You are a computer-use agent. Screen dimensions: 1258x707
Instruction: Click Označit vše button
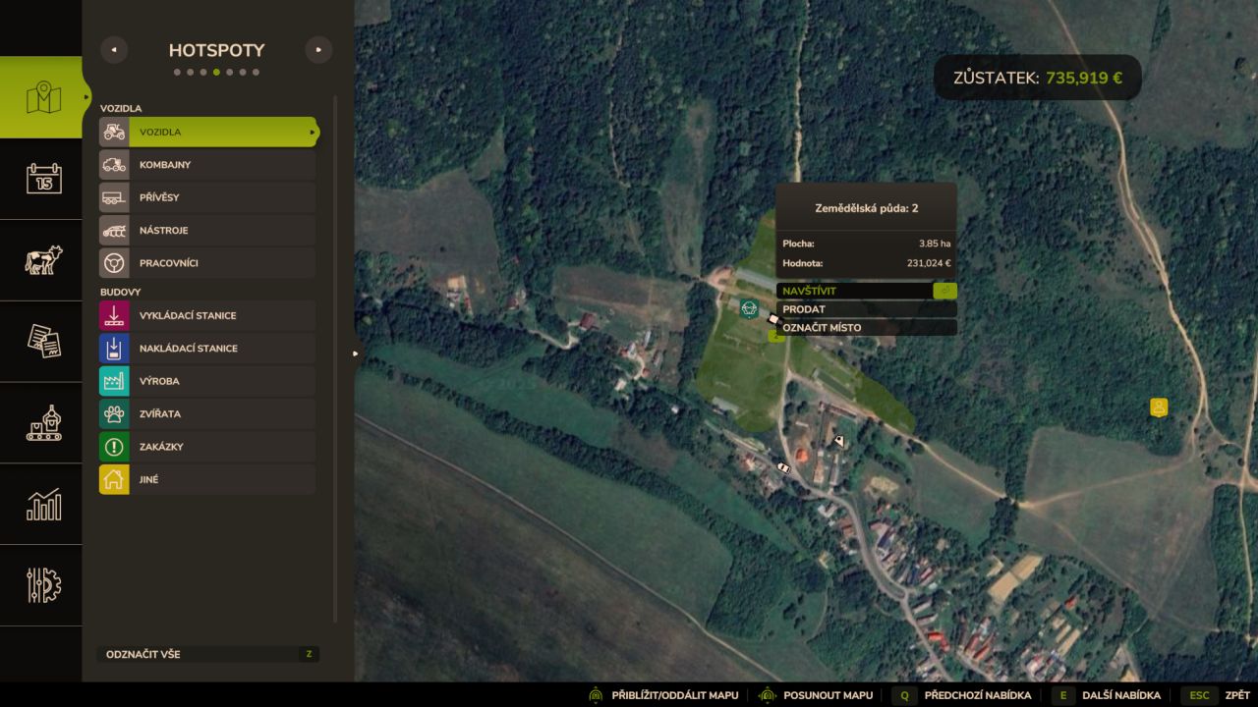click(x=209, y=654)
